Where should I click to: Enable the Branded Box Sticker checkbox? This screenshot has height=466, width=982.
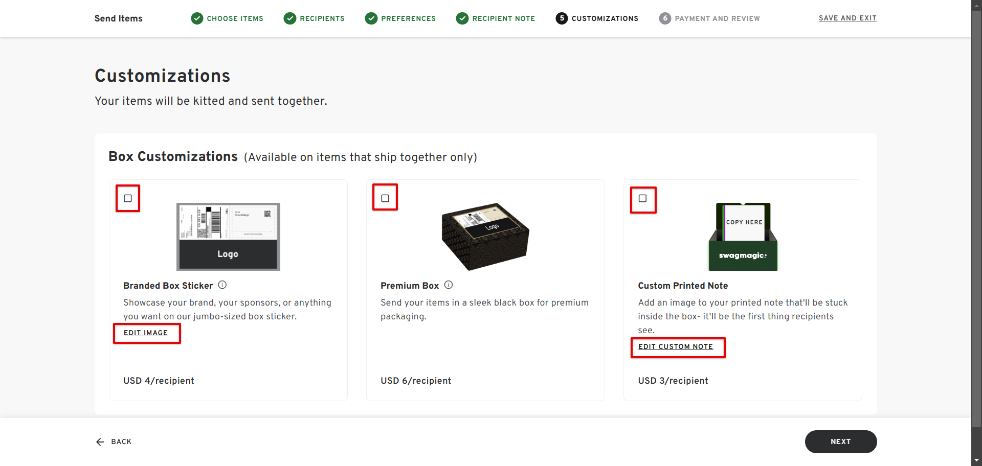[128, 198]
